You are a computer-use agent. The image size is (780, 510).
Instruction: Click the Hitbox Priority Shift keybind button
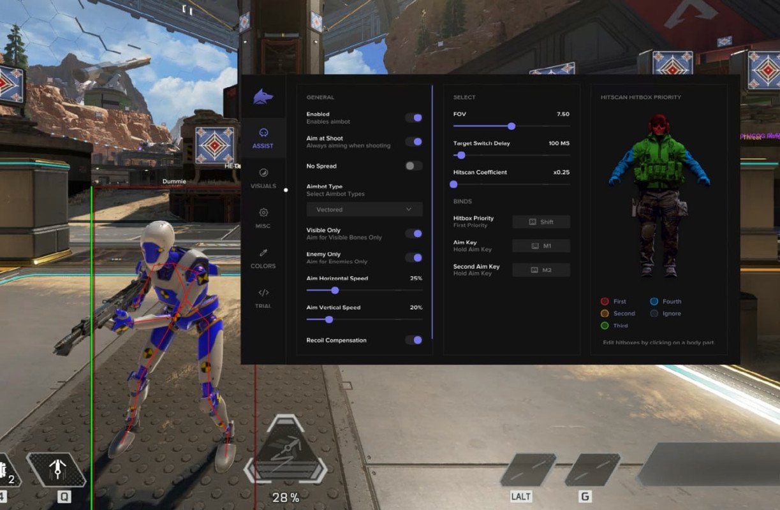[x=541, y=222]
